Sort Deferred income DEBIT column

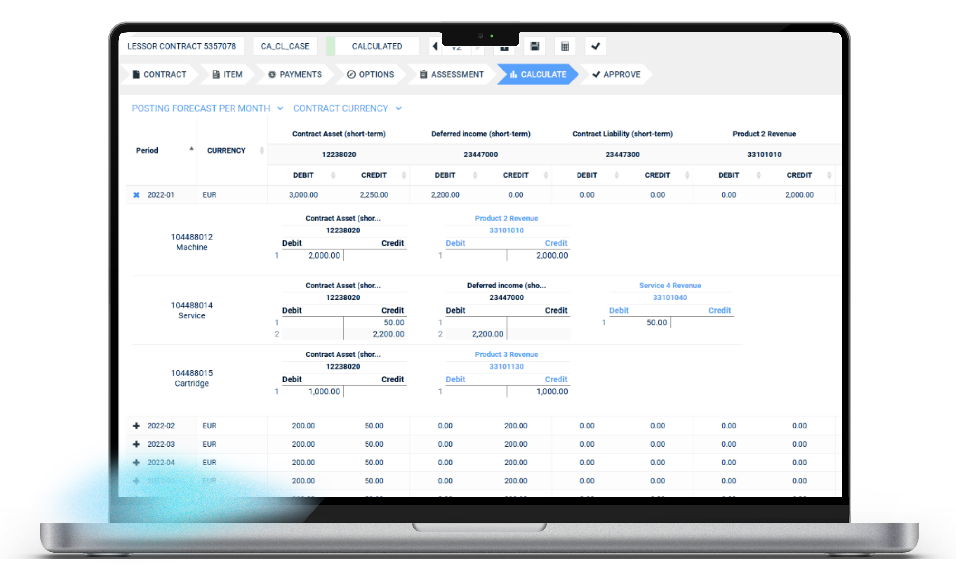coord(475,175)
